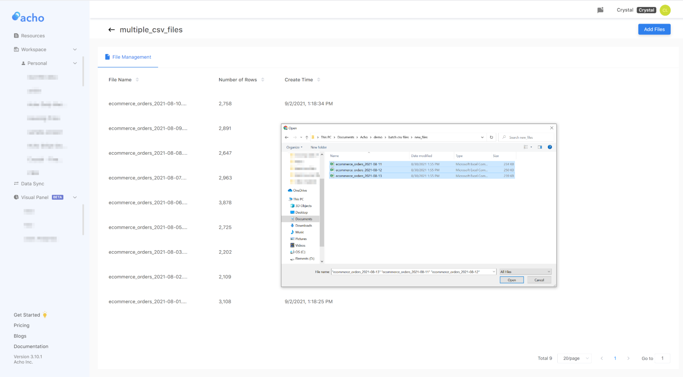Change the 20/page pagination dropdown

click(574, 358)
